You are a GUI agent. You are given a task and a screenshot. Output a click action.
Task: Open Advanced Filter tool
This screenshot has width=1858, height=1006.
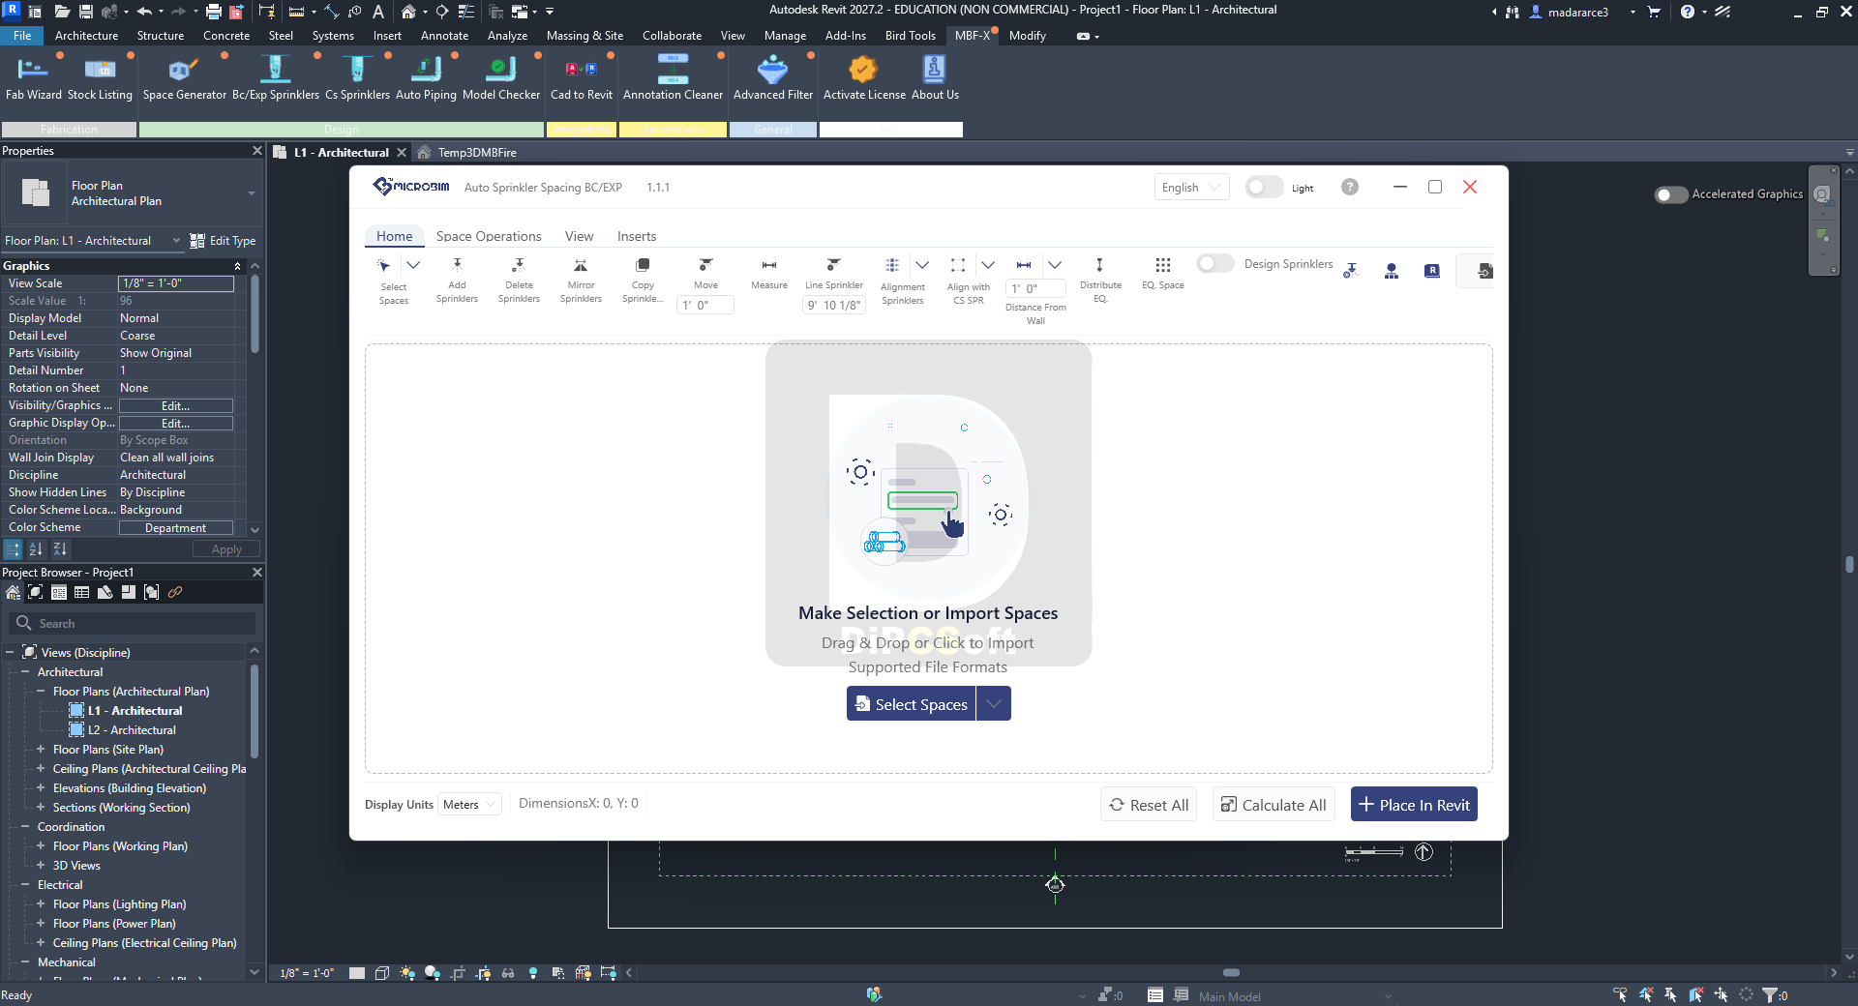pyautogui.click(x=772, y=77)
